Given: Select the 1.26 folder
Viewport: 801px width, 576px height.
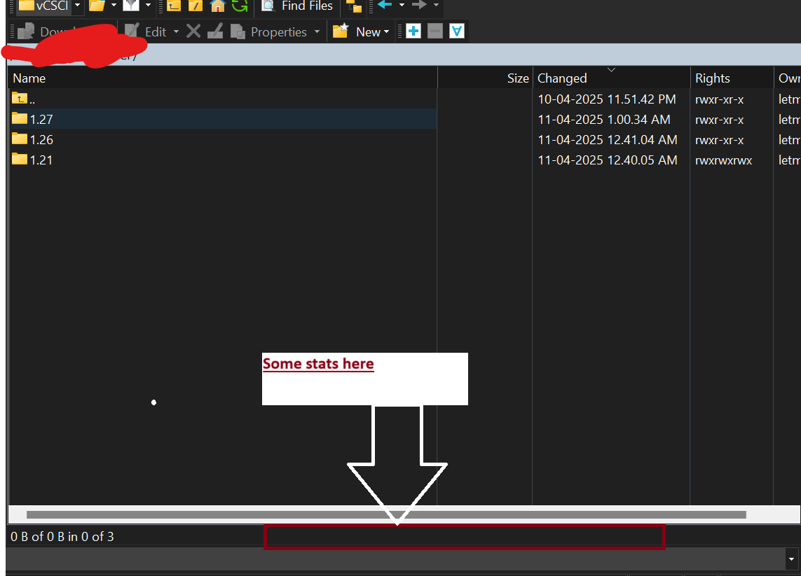Looking at the screenshot, I should point(41,140).
